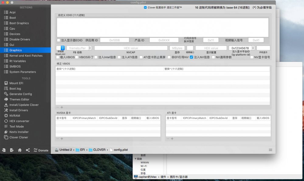Open the Devices section
Screen dimensions: 304x181
click(15, 34)
